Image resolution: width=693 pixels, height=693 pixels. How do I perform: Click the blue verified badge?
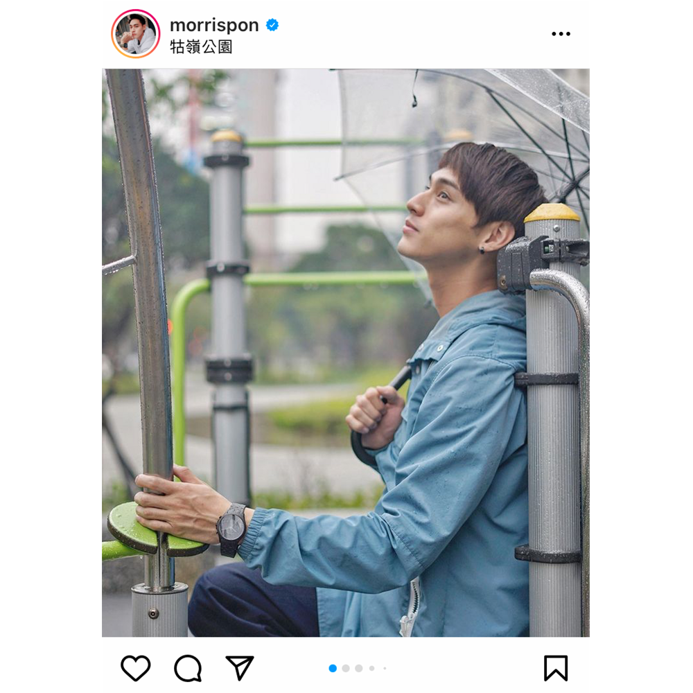click(272, 26)
